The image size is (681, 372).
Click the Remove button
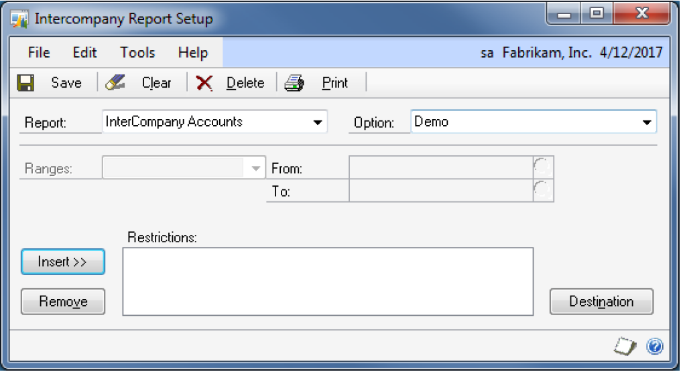(63, 302)
